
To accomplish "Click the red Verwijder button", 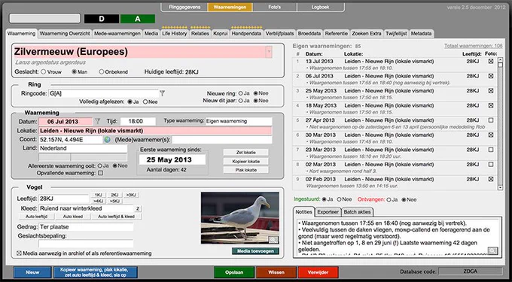I will tap(318, 272).
